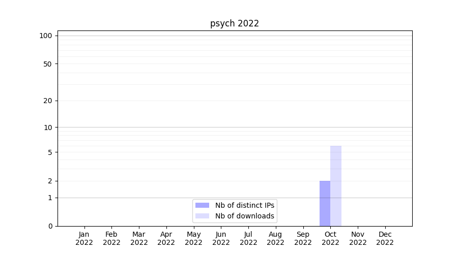Click the 'psych 2022' chart title

(x=235, y=23)
